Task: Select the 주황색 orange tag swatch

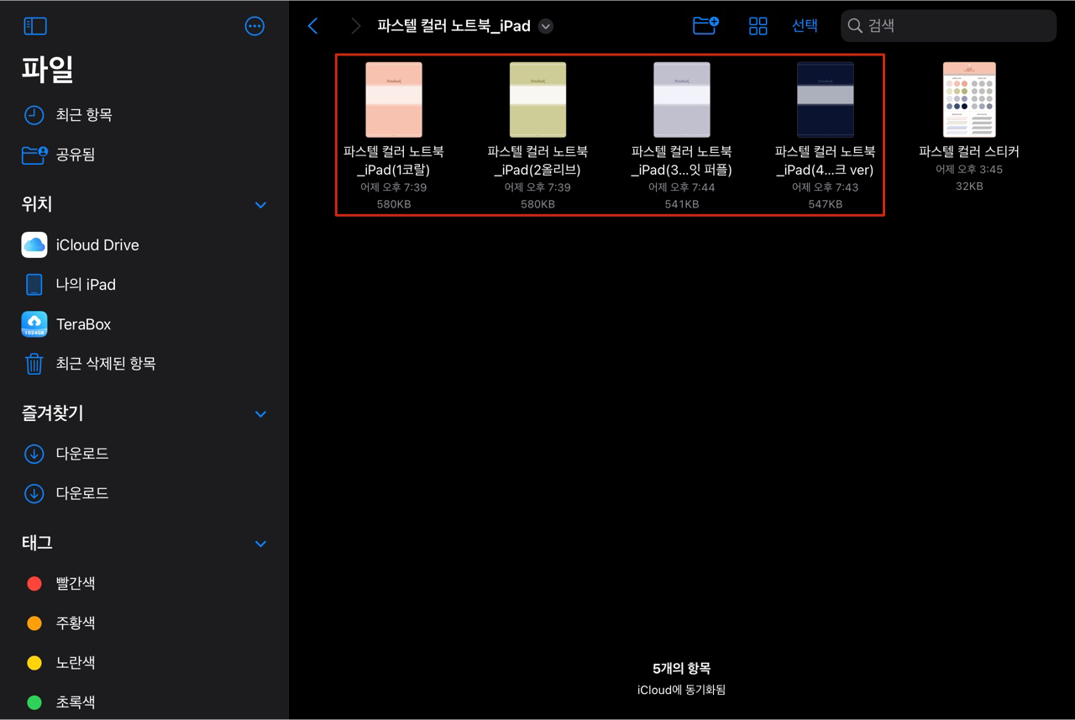Action: pyautogui.click(x=34, y=623)
